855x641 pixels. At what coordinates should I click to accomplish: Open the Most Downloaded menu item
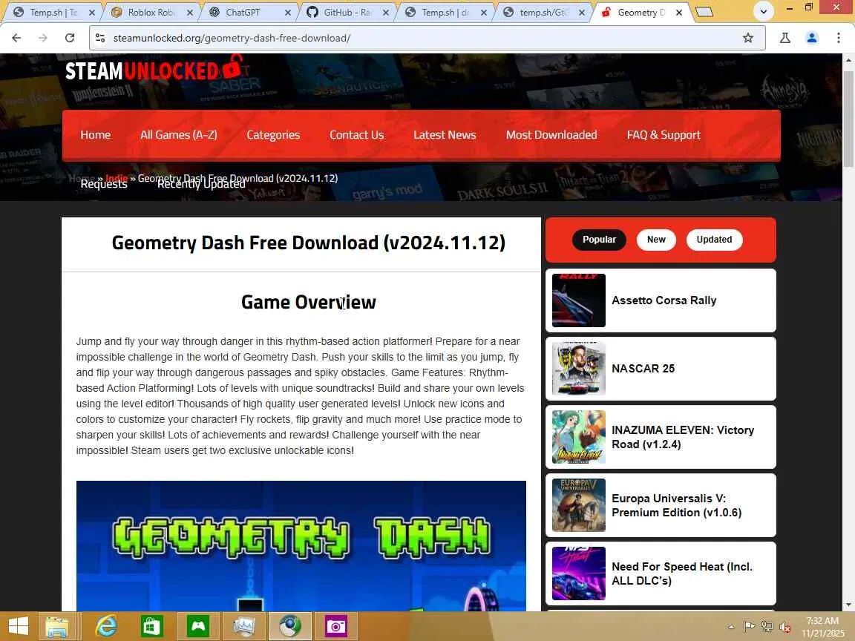551,134
